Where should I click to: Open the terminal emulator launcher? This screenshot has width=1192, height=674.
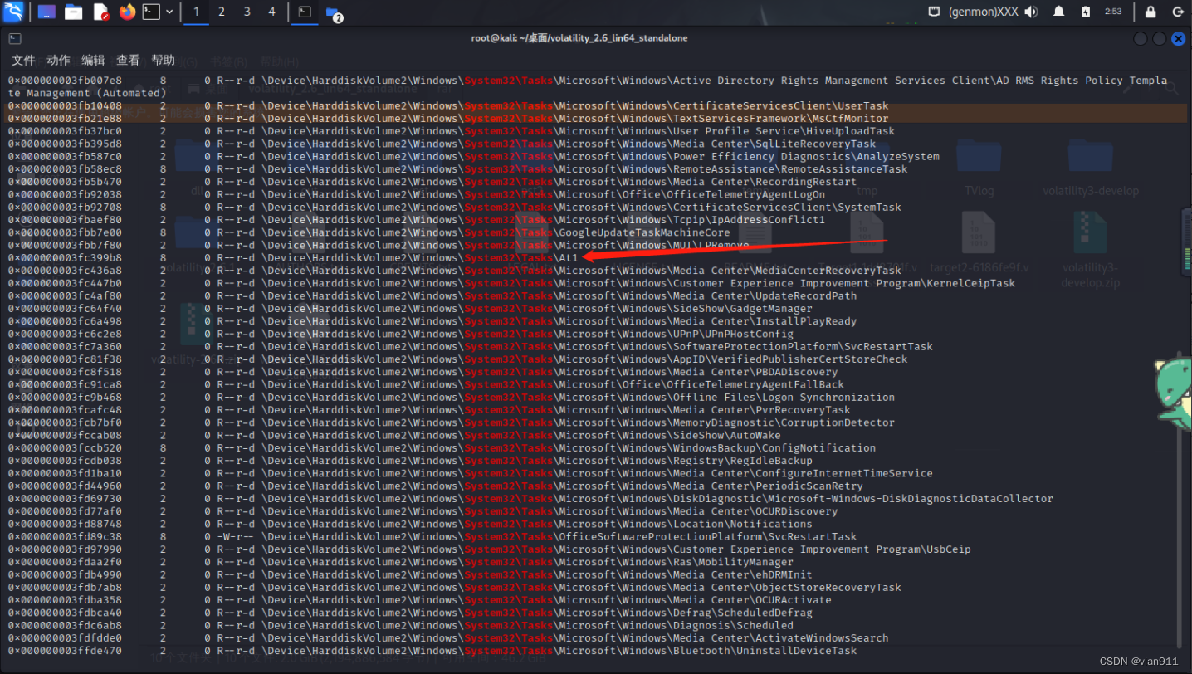(151, 12)
